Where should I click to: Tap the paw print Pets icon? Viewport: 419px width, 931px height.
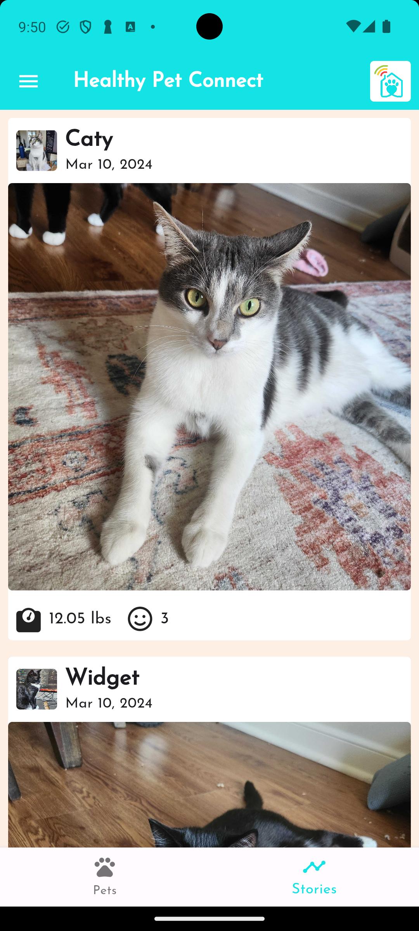(x=105, y=867)
